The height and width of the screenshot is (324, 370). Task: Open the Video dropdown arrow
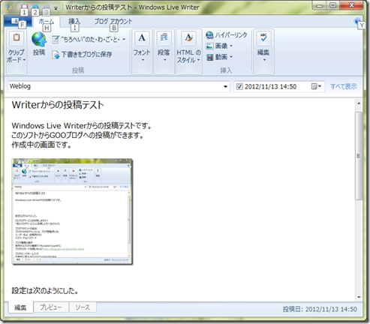pos(231,57)
